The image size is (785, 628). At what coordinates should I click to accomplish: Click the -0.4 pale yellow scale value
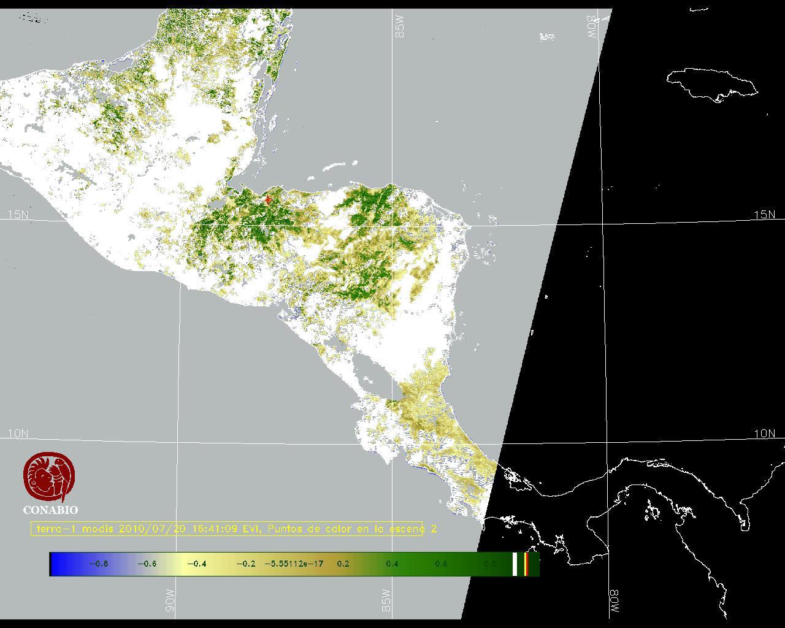pos(196,564)
